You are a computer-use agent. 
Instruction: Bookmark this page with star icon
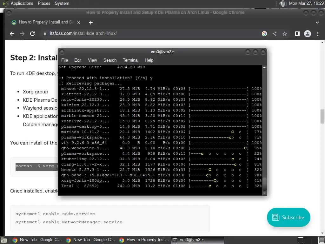point(285,34)
